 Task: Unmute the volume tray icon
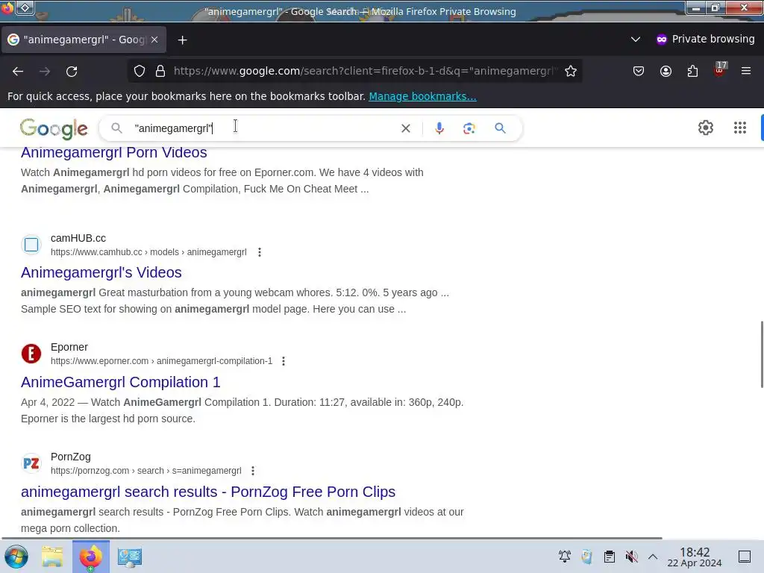click(631, 557)
